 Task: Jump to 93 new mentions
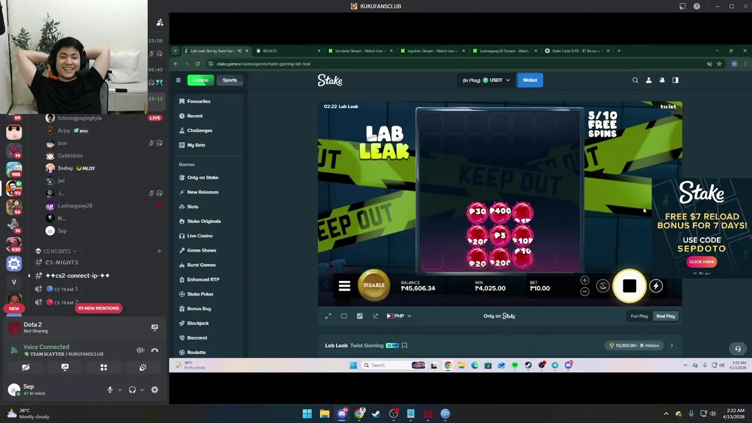(x=98, y=308)
